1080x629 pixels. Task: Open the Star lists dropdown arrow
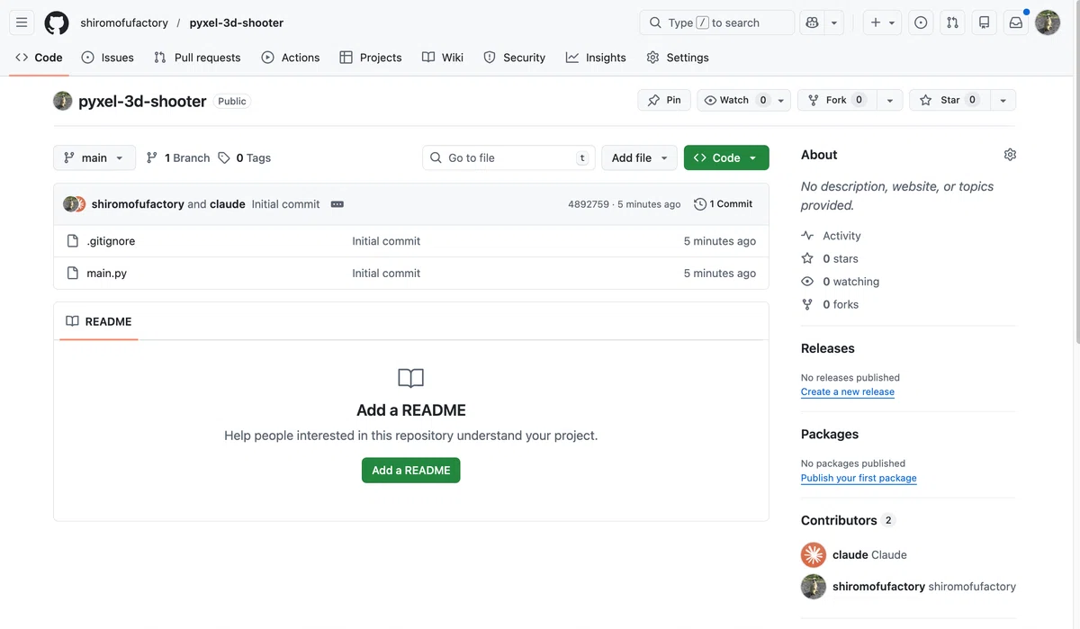coord(1003,100)
